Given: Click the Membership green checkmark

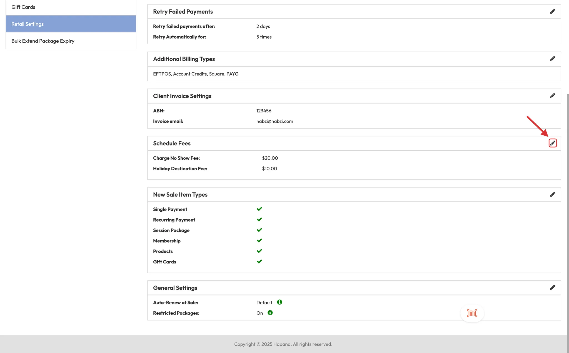Looking at the screenshot, I should (259, 240).
